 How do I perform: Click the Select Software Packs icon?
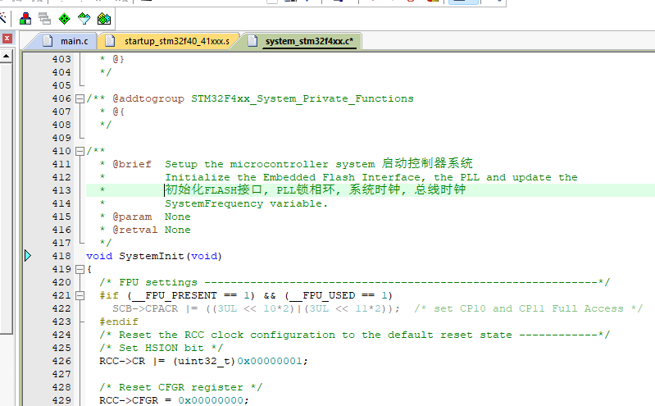click(84, 18)
